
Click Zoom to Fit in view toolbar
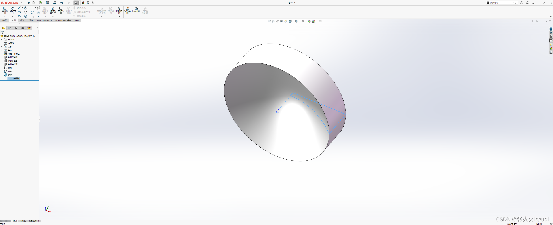click(x=269, y=21)
